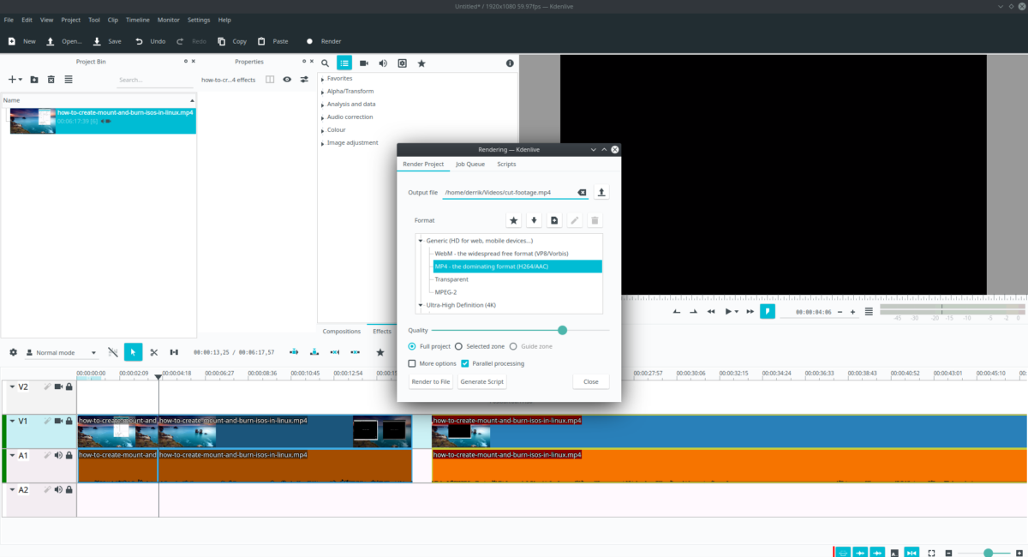Open the Clip menu

click(113, 20)
